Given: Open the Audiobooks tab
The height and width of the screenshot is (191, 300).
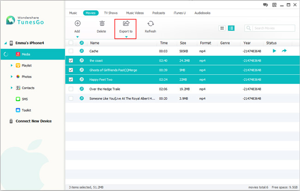Looking at the screenshot, I should click(203, 13).
